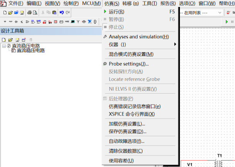Image resolution: width=235 pixels, height=167 pixels.
Task: Open the Transistor components group
Action: tap(22, 22)
